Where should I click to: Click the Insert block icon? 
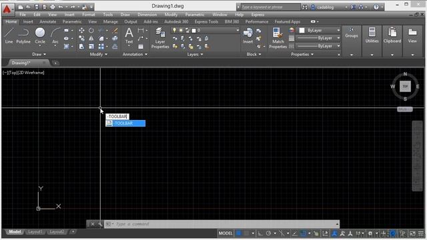click(248, 35)
